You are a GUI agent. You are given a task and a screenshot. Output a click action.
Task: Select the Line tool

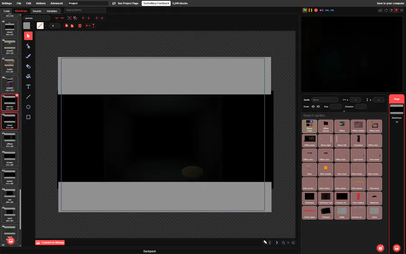coord(28,97)
